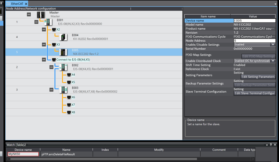This screenshot has height=162, width=279.
Task: Collapse the Master node tree
Action: (x=29, y=15)
